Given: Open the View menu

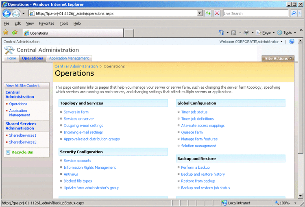Looking at the screenshot, I should pos(30,23).
